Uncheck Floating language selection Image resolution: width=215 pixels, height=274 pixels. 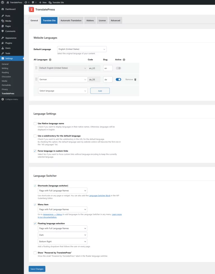point(35,224)
